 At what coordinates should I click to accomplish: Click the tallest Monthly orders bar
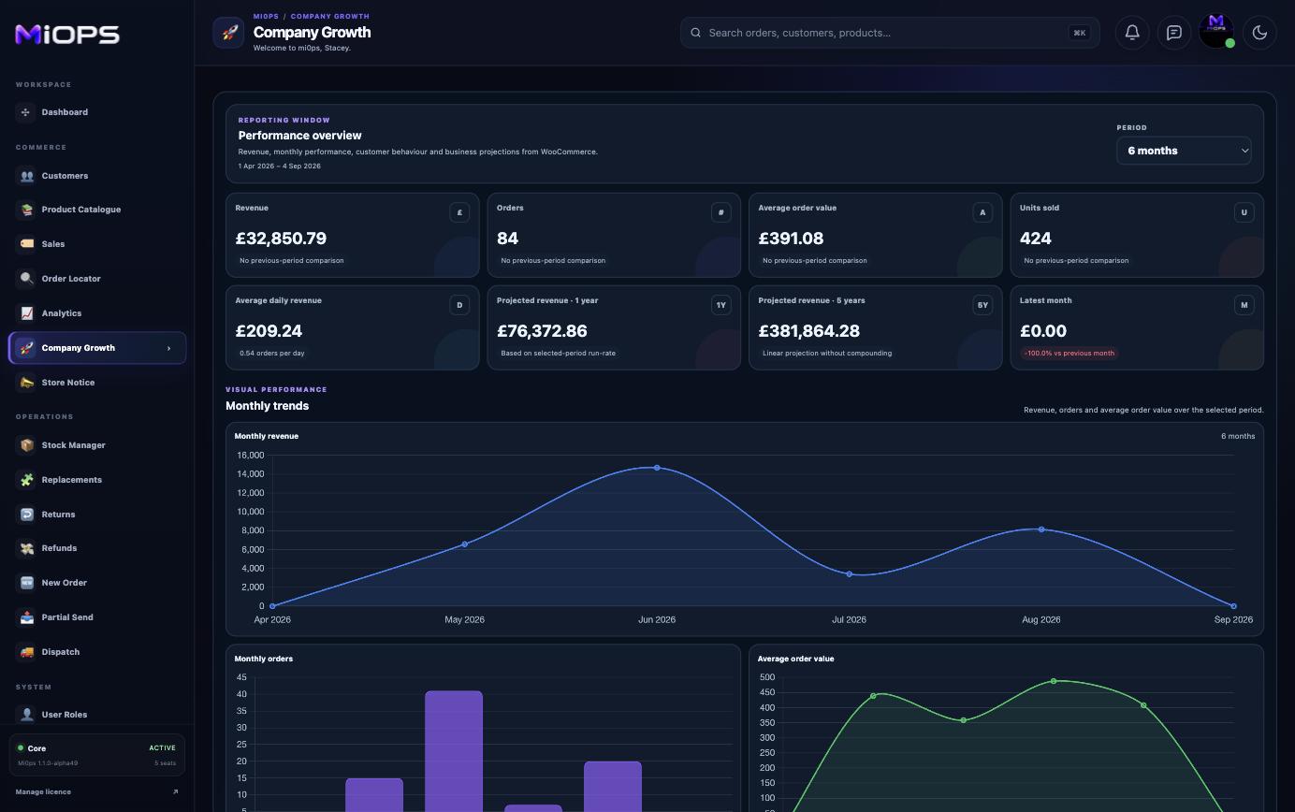point(454,751)
